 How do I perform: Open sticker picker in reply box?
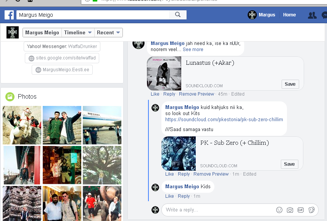(x=312, y=210)
